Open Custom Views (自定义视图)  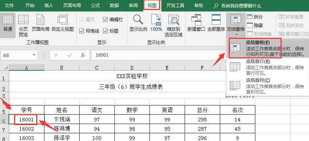(x=63, y=23)
